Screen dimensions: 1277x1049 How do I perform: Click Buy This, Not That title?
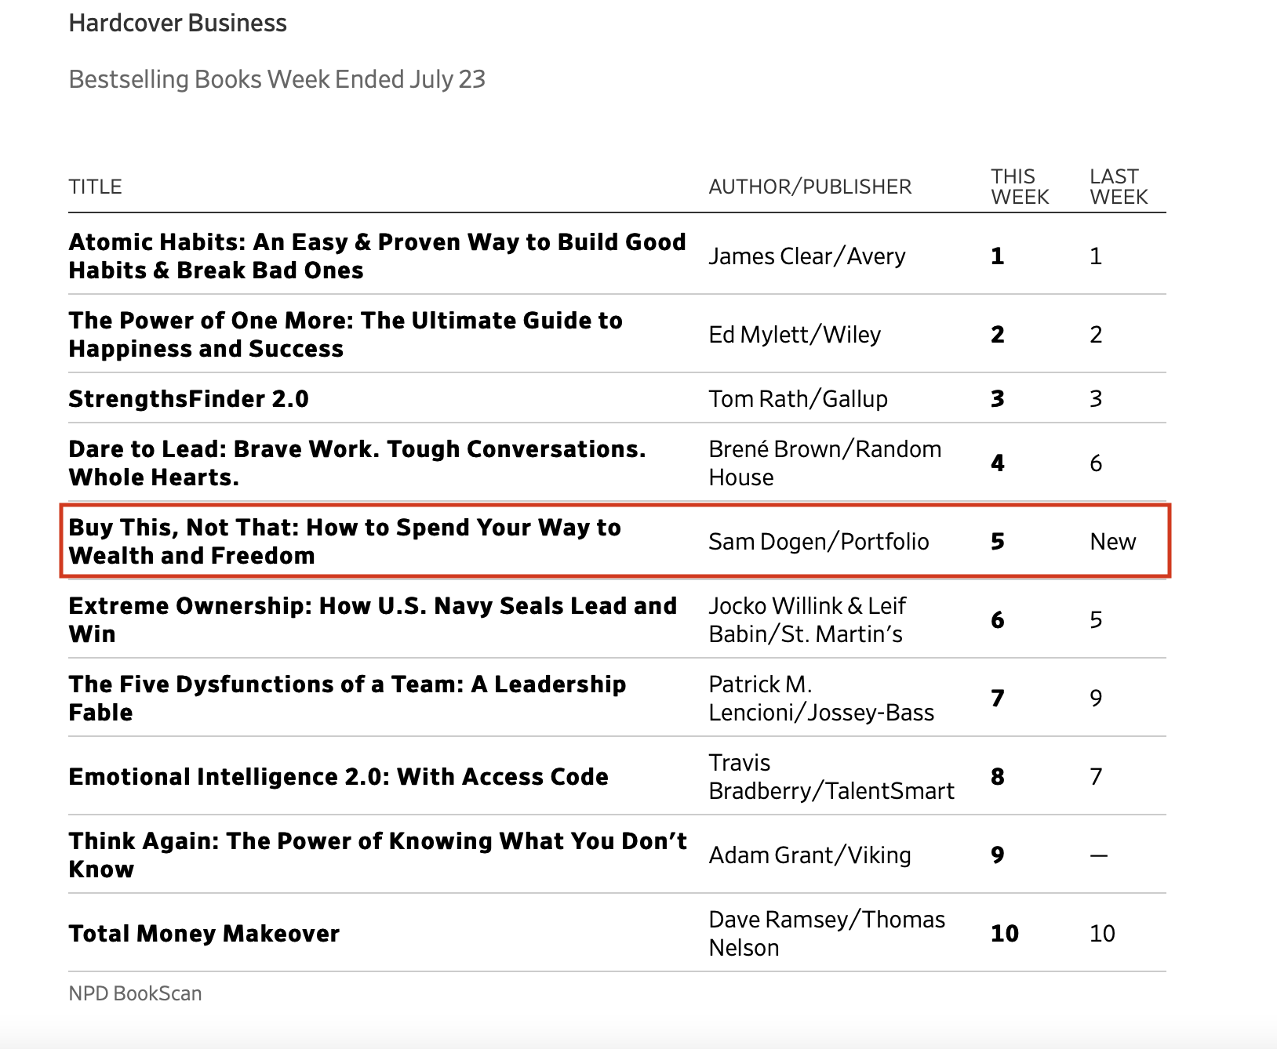pyautogui.click(x=344, y=541)
